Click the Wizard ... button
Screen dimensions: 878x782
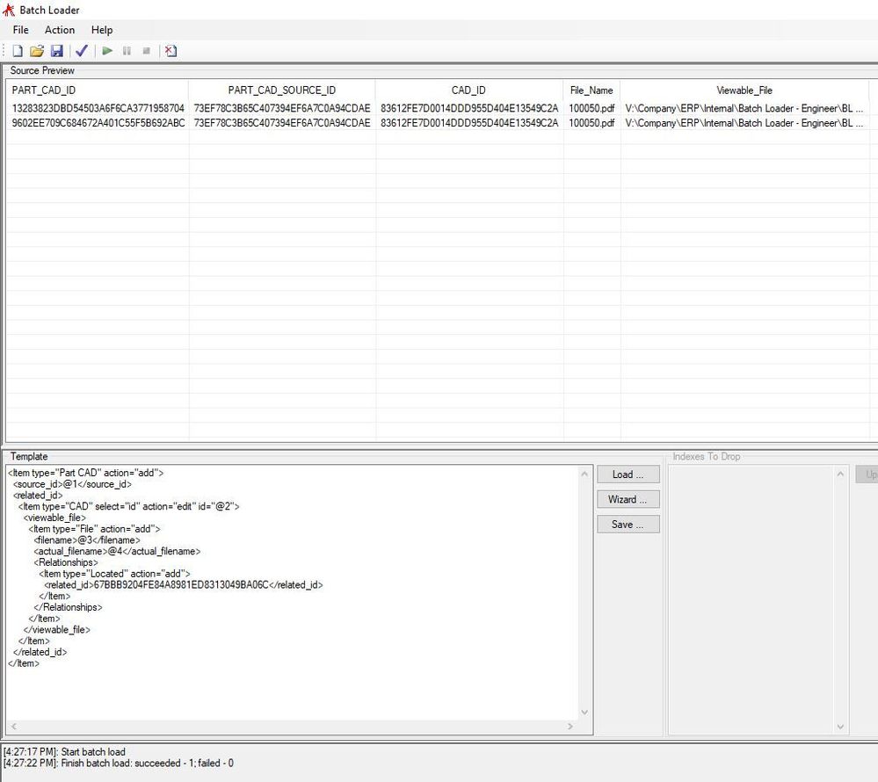(x=628, y=499)
